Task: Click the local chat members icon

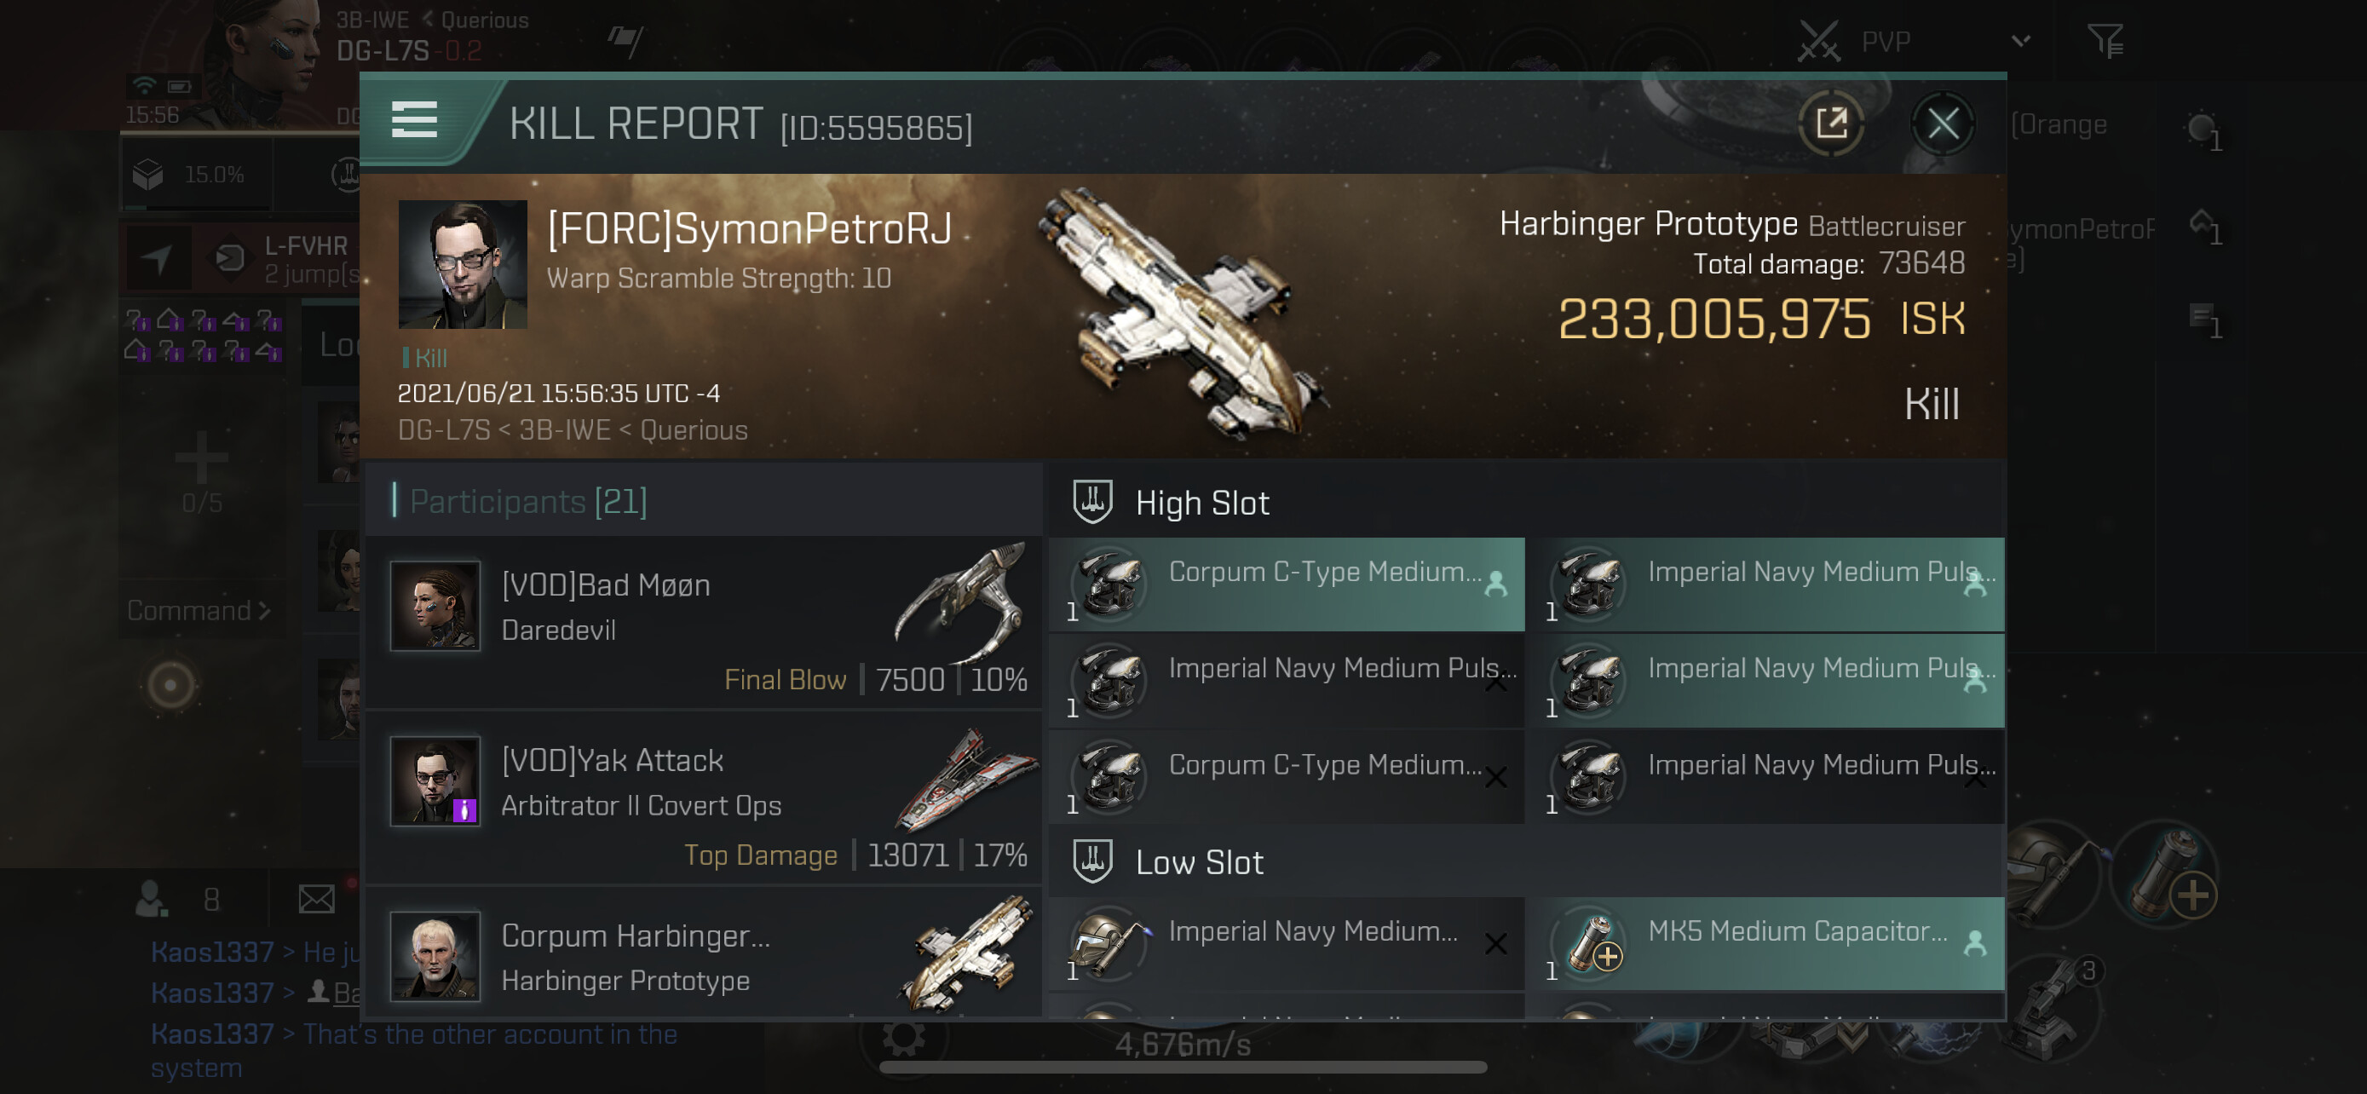Action: [x=152, y=898]
